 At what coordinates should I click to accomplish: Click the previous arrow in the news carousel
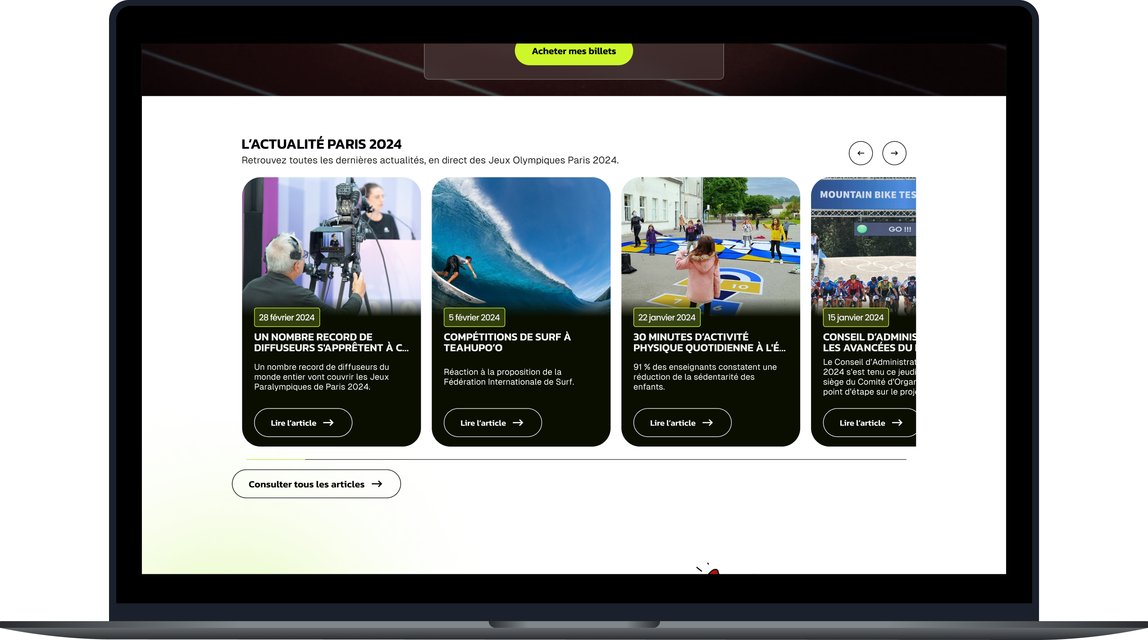(861, 153)
